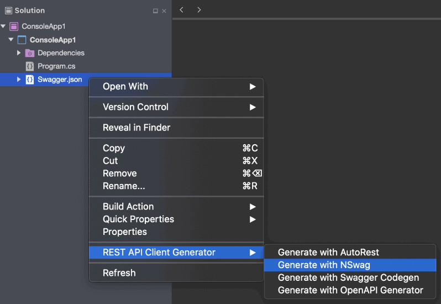Image resolution: width=441 pixels, height=304 pixels.
Task: Click the ConsoleApp1 project icon
Action: tap(22, 40)
